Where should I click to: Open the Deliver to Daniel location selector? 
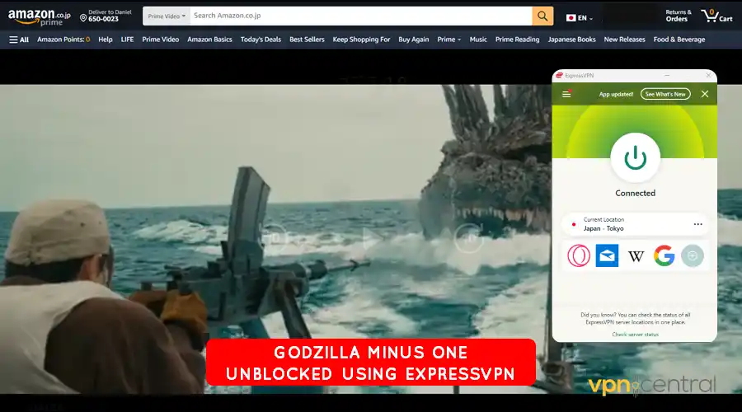point(106,16)
